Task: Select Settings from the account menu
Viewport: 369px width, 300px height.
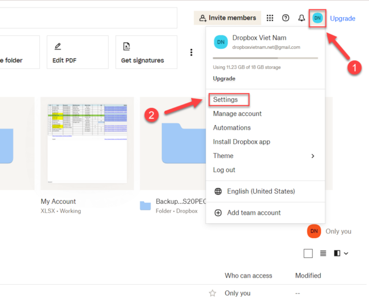Action: [x=225, y=100]
